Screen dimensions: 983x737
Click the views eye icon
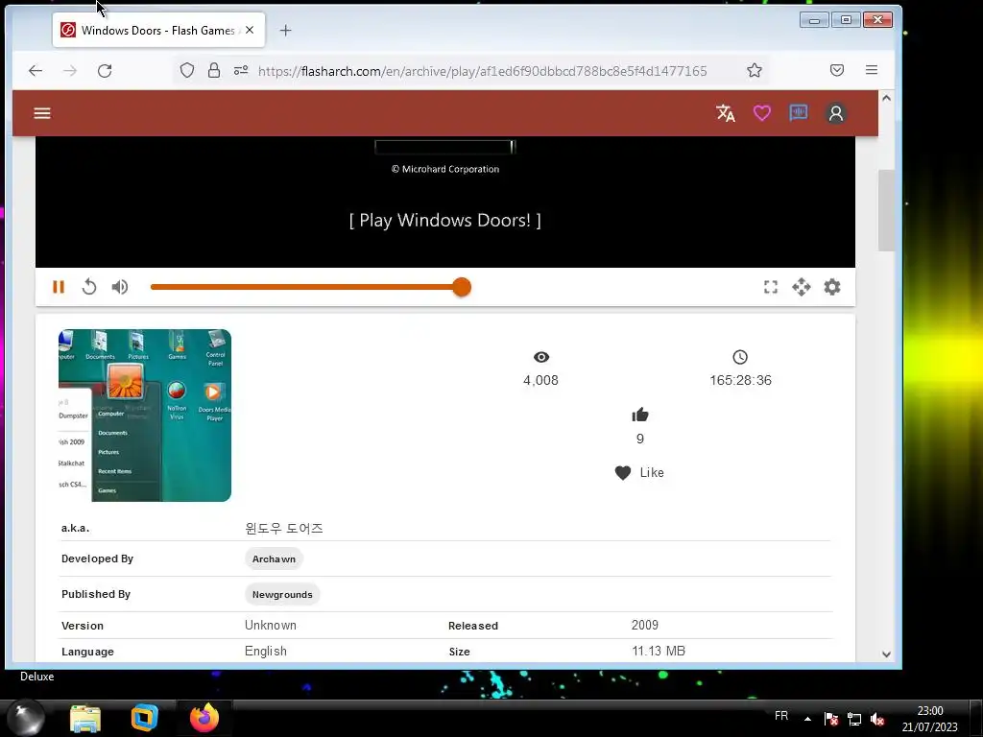(541, 357)
